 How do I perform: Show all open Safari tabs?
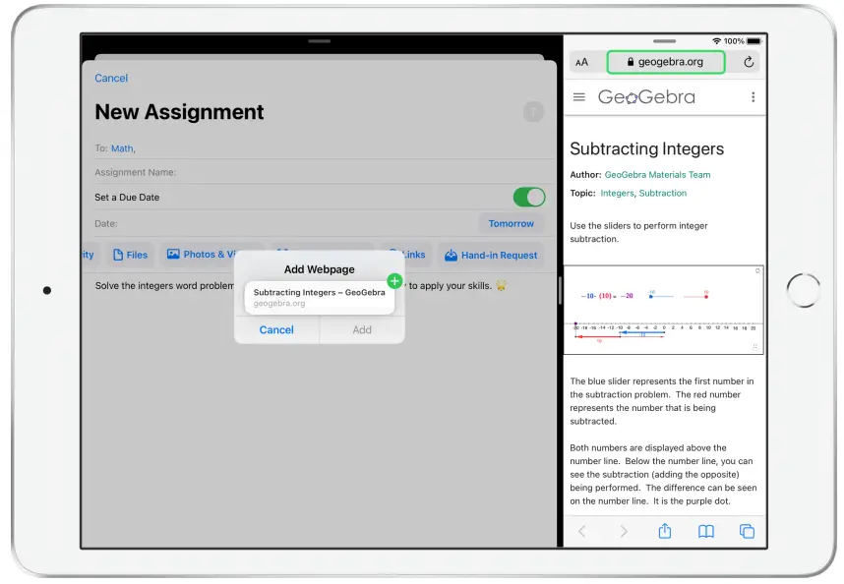[x=747, y=531]
